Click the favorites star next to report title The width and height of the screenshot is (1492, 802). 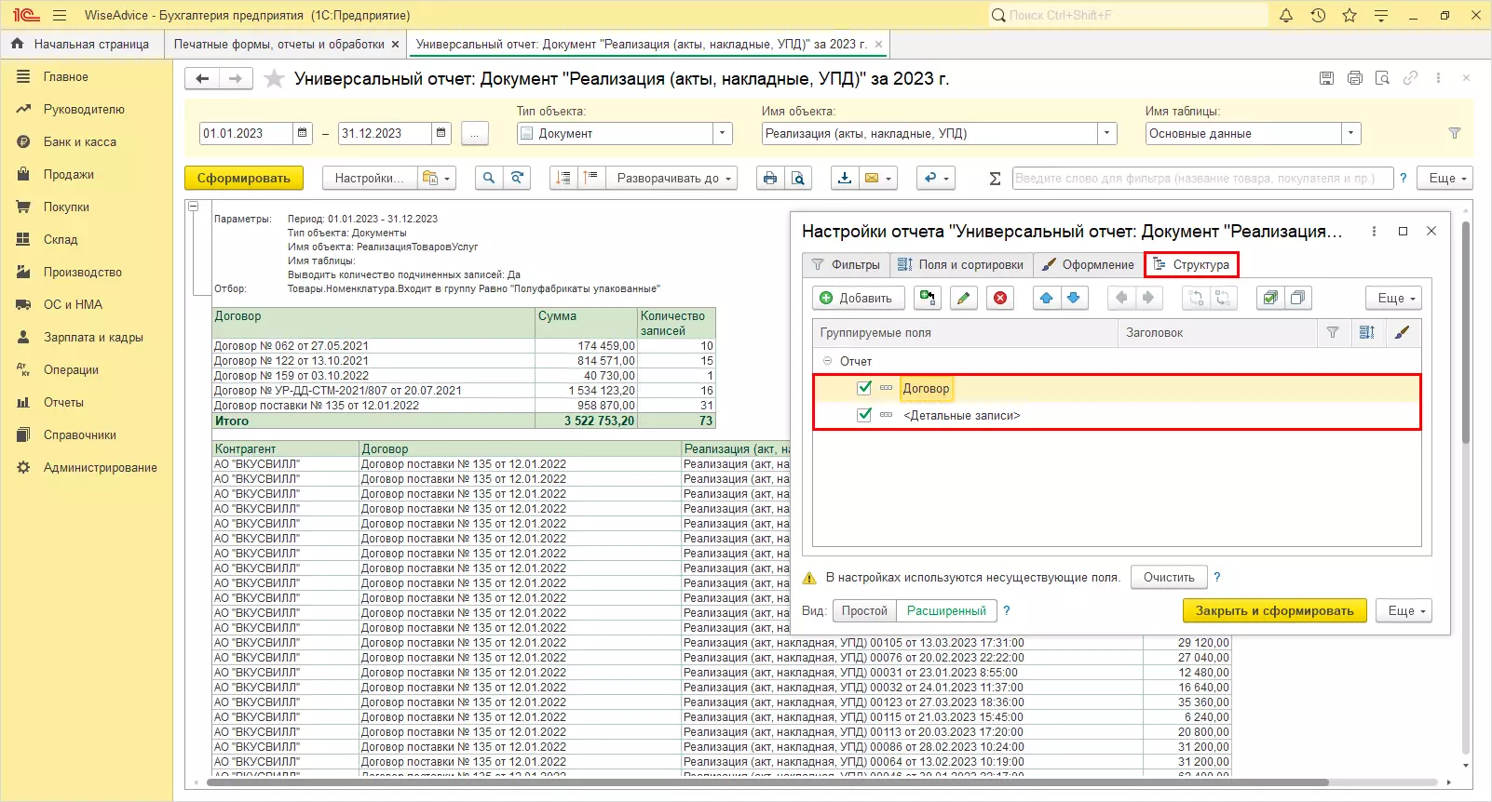point(274,79)
